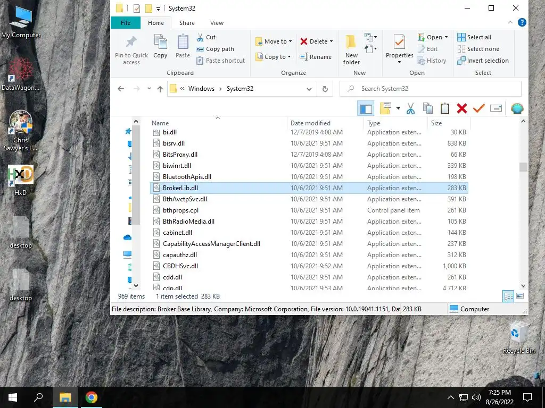Click Copy path in the ribbon
The height and width of the screenshot is (408, 545).
pos(215,49)
